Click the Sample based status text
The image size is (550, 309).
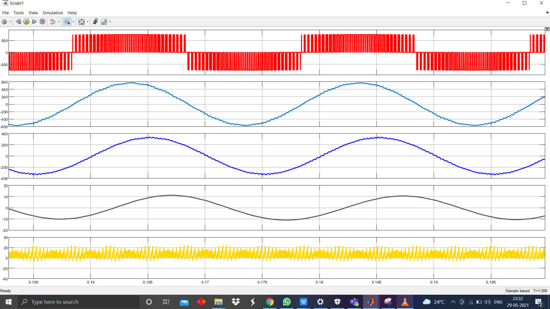(518, 291)
